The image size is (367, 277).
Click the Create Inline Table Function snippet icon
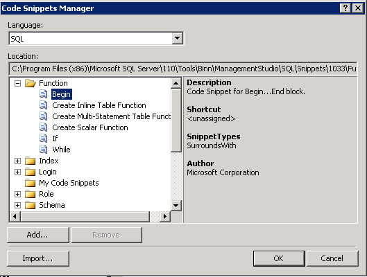pos(43,105)
